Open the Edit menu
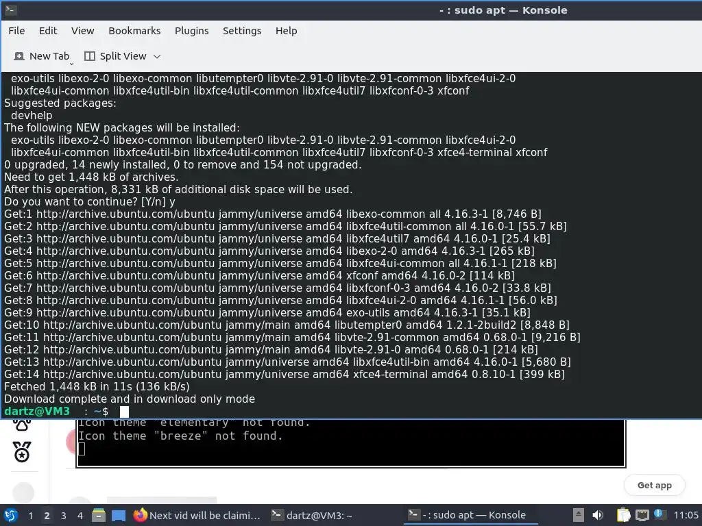The width and height of the screenshot is (702, 526). [48, 31]
